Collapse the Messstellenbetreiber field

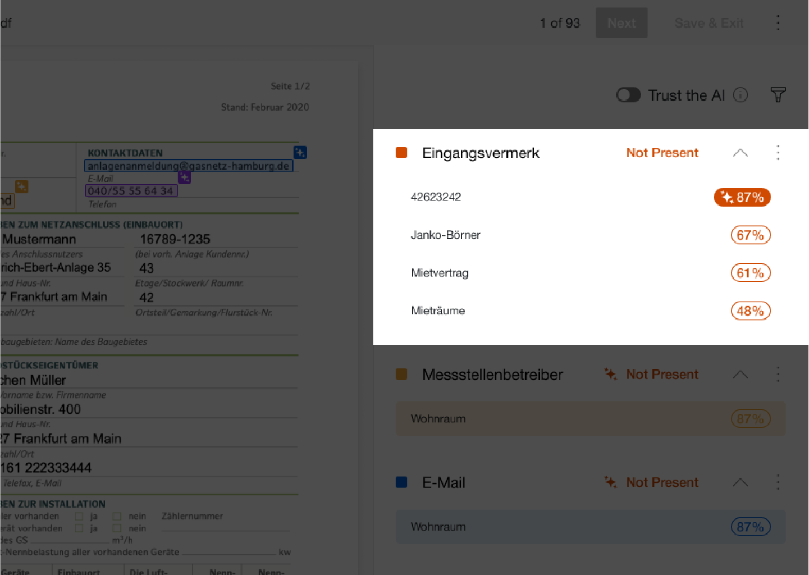pyautogui.click(x=741, y=375)
